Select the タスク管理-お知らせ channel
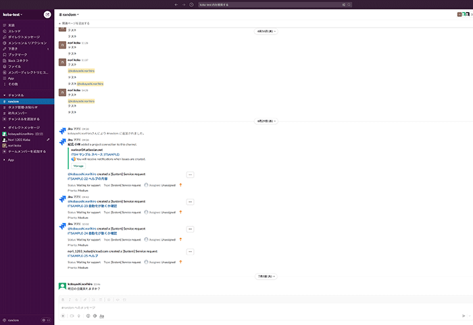Image resolution: width=473 pixels, height=325 pixels. click(22, 107)
